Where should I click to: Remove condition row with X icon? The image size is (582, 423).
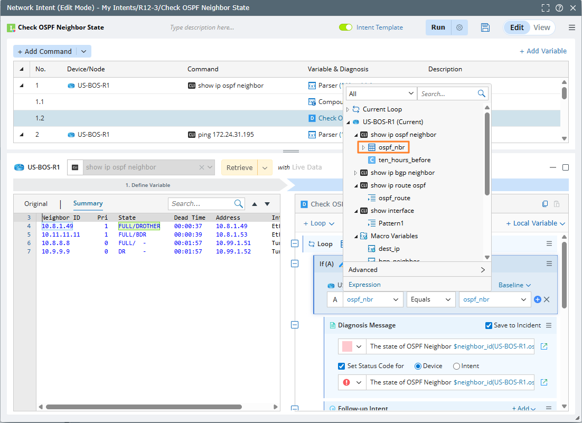click(547, 299)
